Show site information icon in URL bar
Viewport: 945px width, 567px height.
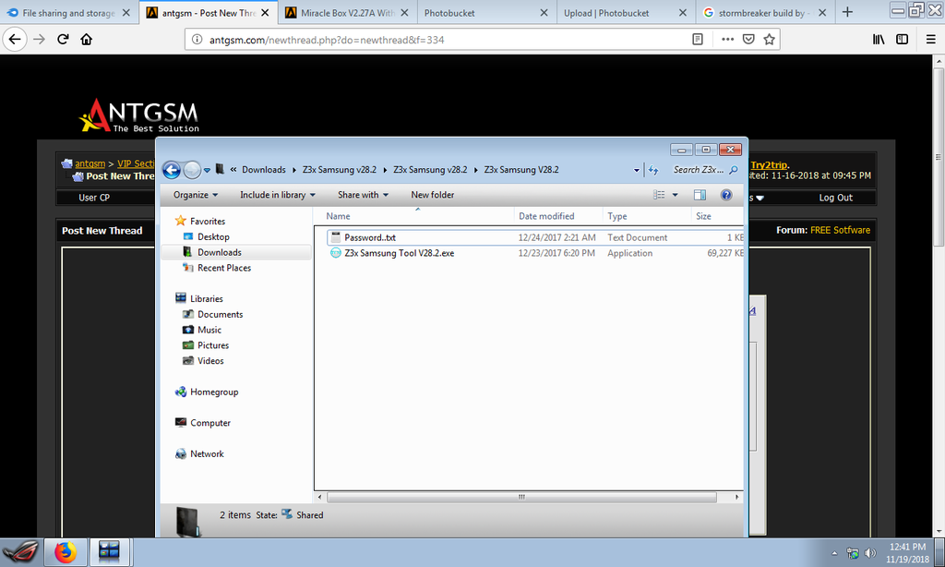pos(197,39)
